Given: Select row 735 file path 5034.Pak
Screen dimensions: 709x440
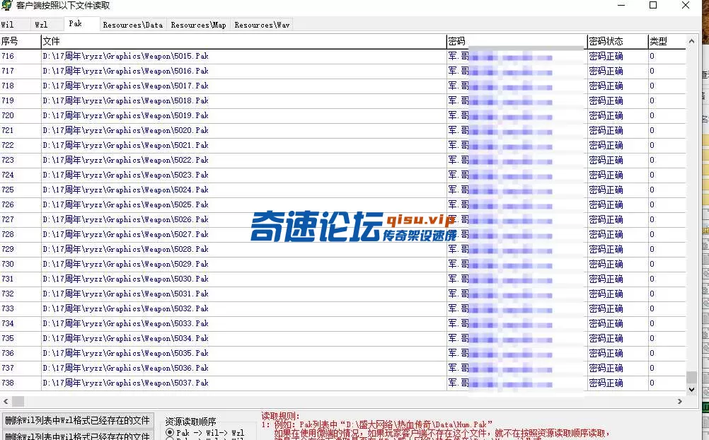Looking at the screenshot, I should 126,338.
